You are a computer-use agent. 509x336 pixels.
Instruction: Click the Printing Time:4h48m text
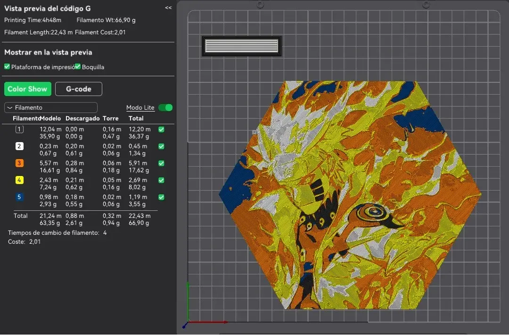pyautogui.click(x=33, y=20)
